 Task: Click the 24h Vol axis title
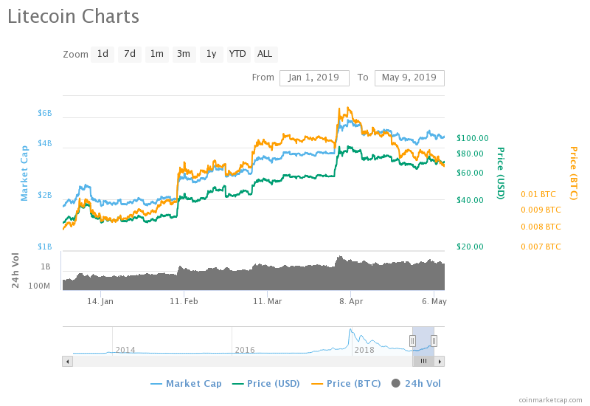coord(15,271)
